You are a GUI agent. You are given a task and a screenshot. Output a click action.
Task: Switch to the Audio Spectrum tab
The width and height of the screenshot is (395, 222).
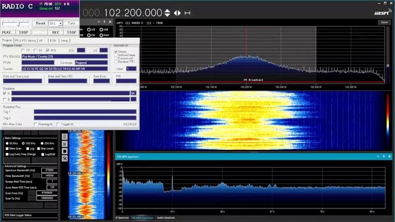[166, 218]
